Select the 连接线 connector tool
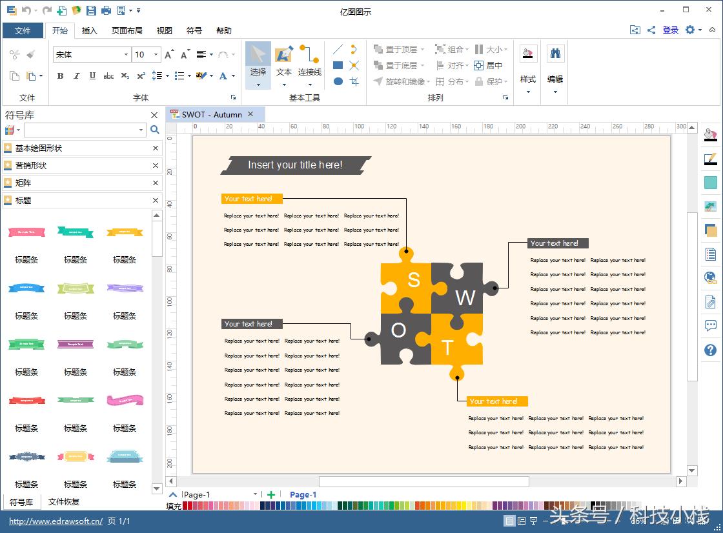 [x=309, y=62]
